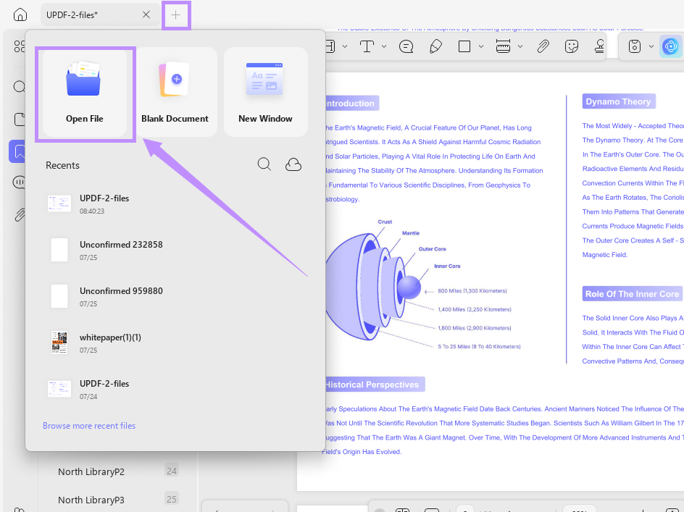Click the Earth core diagram sphere
The width and height of the screenshot is (684, 512).
(409, 288)
